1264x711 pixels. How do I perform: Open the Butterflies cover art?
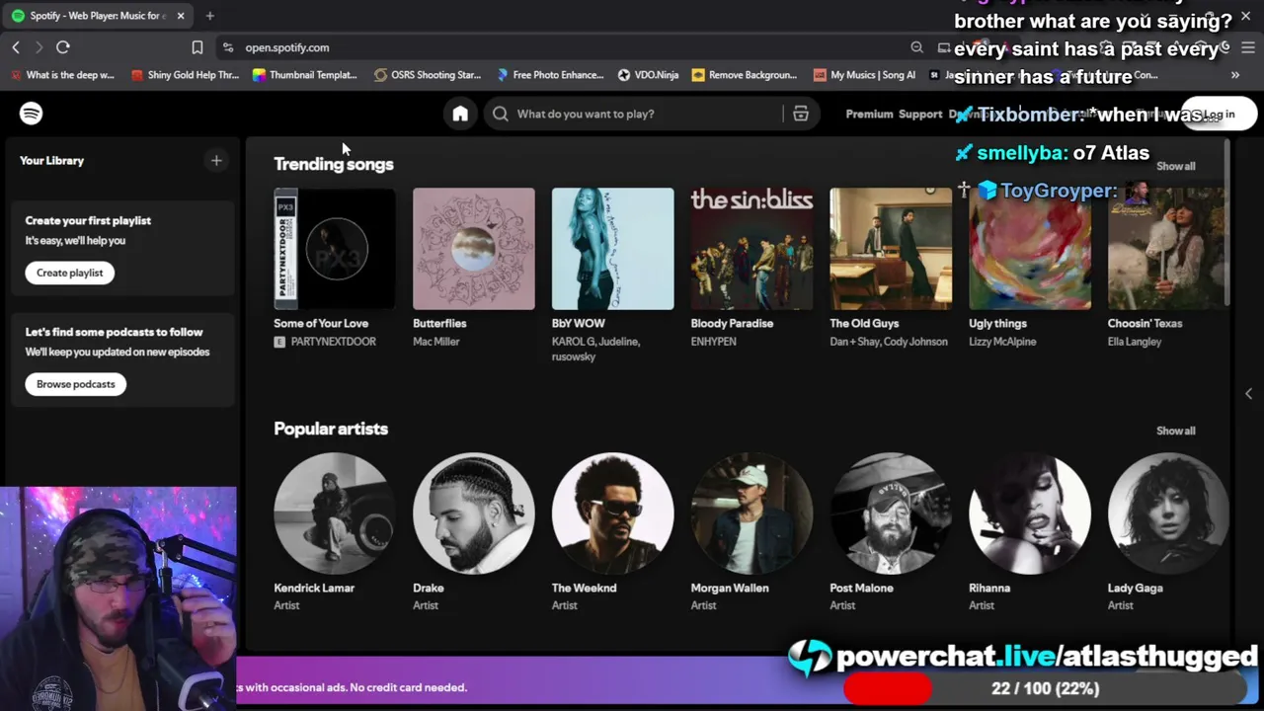point(474,249)
